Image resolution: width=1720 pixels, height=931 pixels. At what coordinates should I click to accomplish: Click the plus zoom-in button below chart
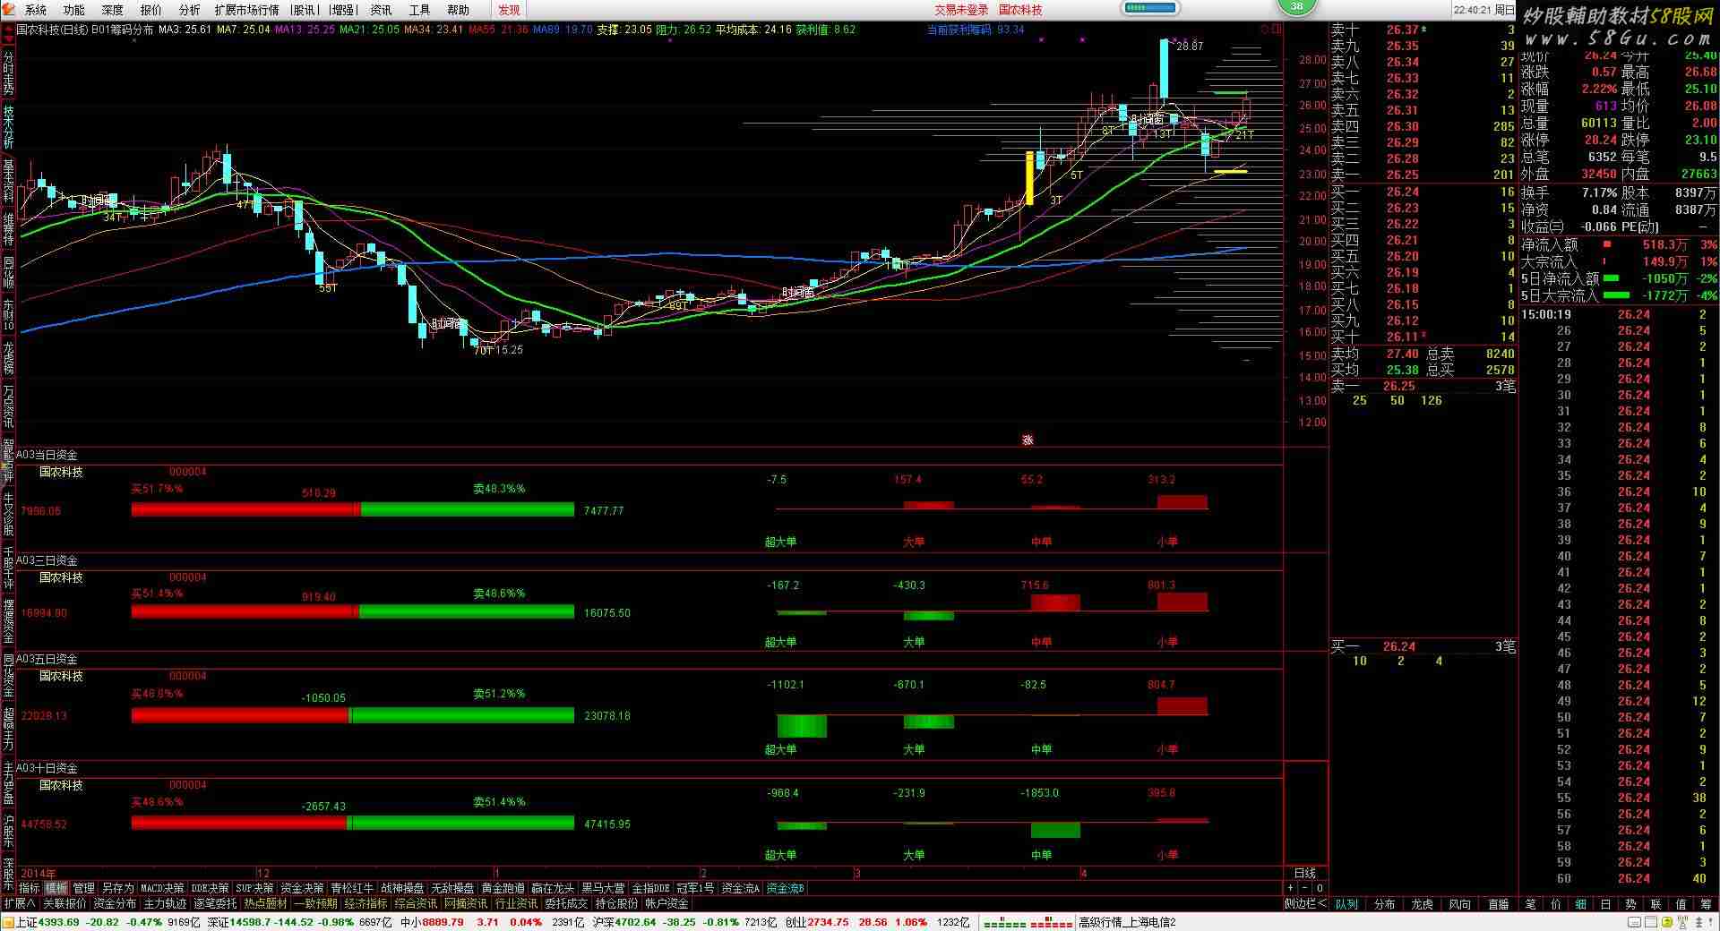(1291, 889)
